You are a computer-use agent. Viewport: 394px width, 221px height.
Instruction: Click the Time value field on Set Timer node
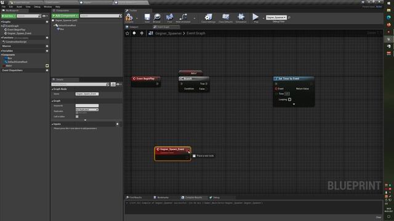point(287,94)
